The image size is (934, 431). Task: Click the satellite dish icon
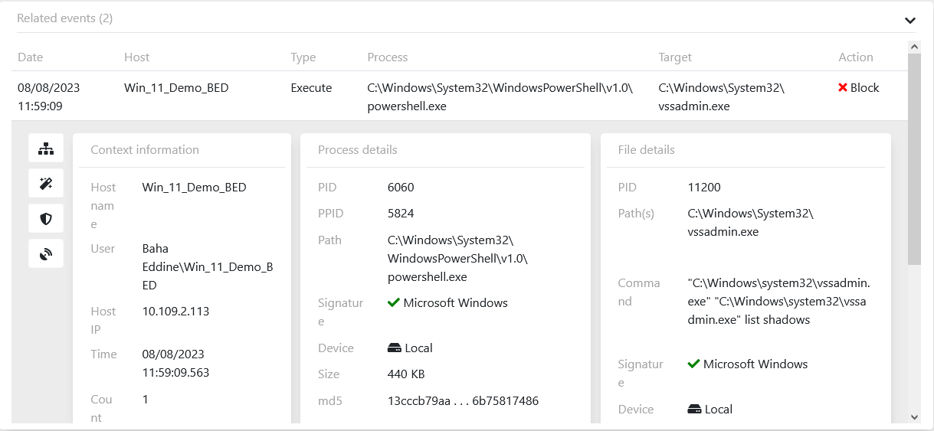[46, 254]
